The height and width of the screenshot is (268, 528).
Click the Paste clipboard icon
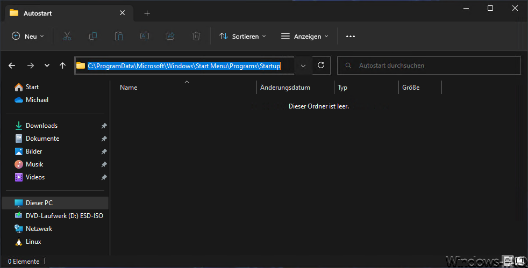119,37
